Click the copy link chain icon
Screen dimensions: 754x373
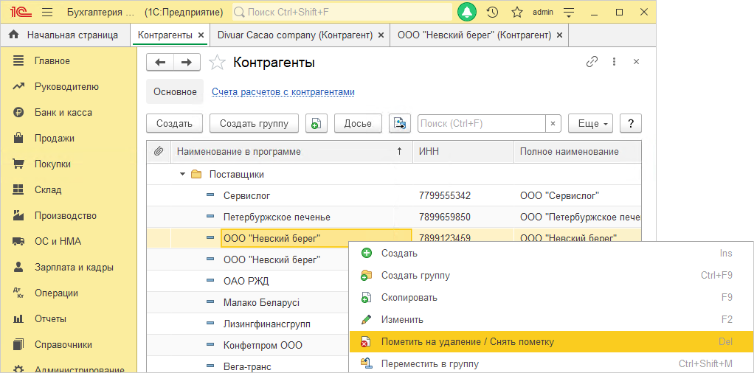592,62
